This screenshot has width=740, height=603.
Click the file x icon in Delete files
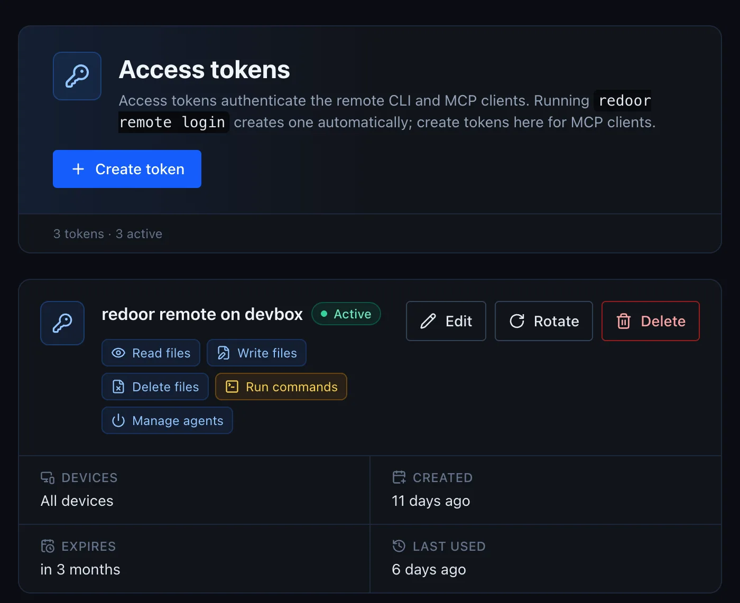(x=118, y=387)
